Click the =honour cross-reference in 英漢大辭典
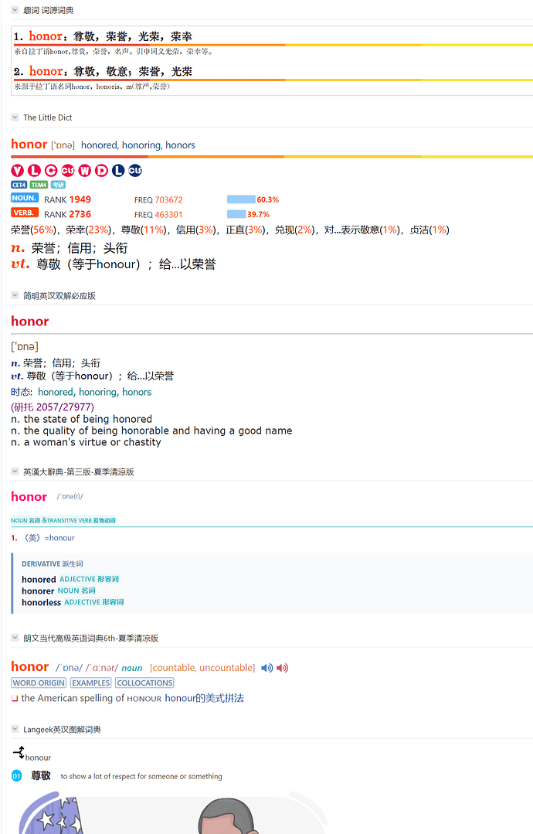Screen dimensions: 533x834 [59, 538]
